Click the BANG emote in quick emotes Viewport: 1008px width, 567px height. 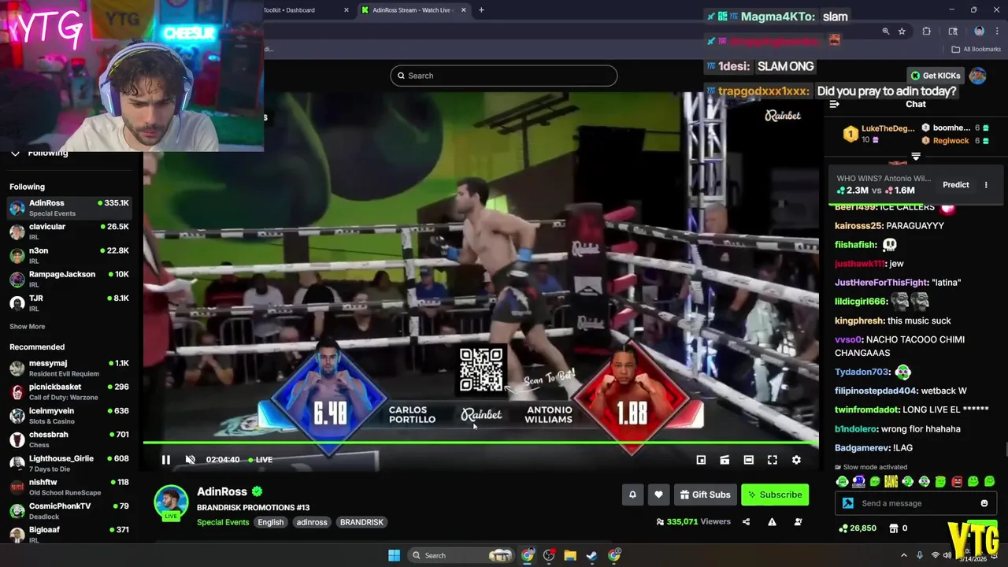point(891,481)
